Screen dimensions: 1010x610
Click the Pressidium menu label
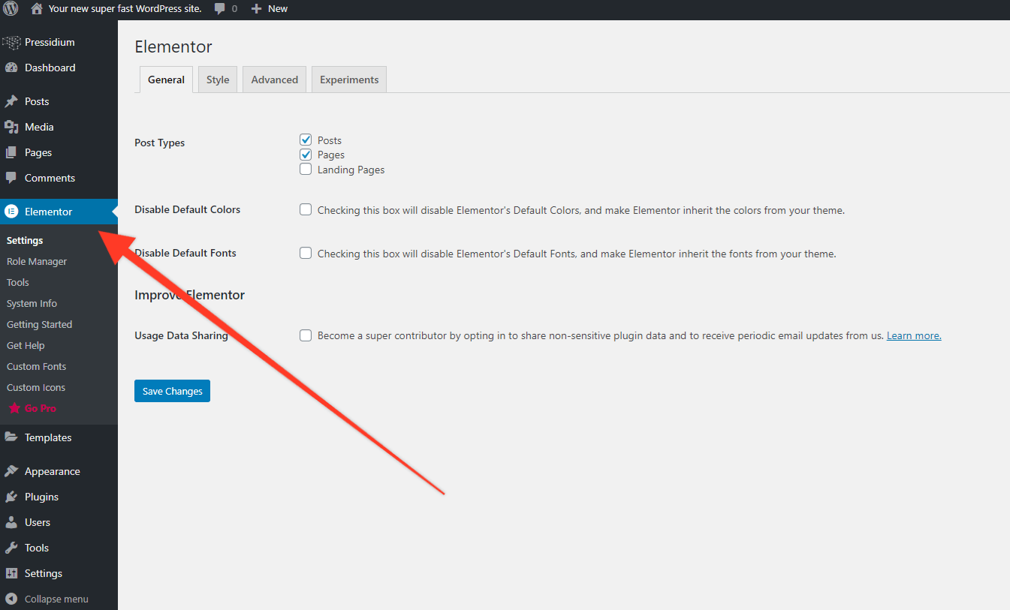(50, 42)
